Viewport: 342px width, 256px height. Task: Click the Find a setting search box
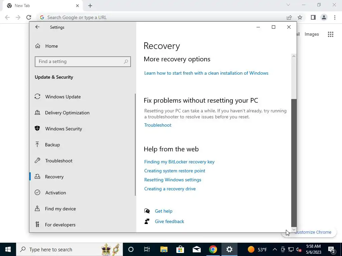[x=83, y=62]
